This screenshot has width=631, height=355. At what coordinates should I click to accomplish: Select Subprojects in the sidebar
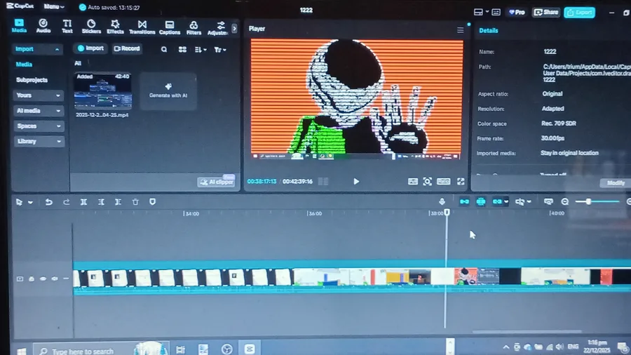(x=32, y=80)
